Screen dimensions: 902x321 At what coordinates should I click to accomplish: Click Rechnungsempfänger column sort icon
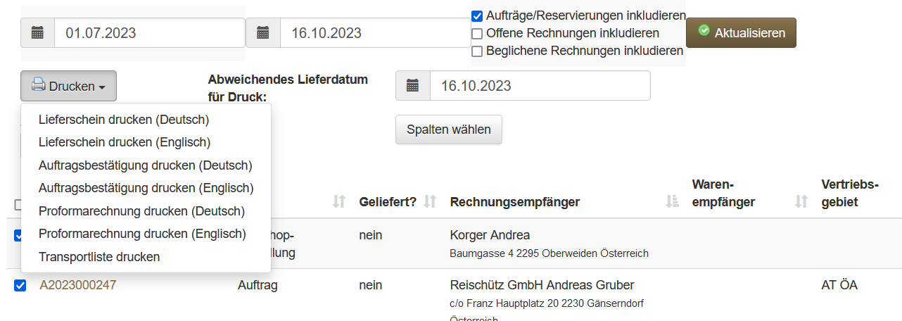point(671,202)
